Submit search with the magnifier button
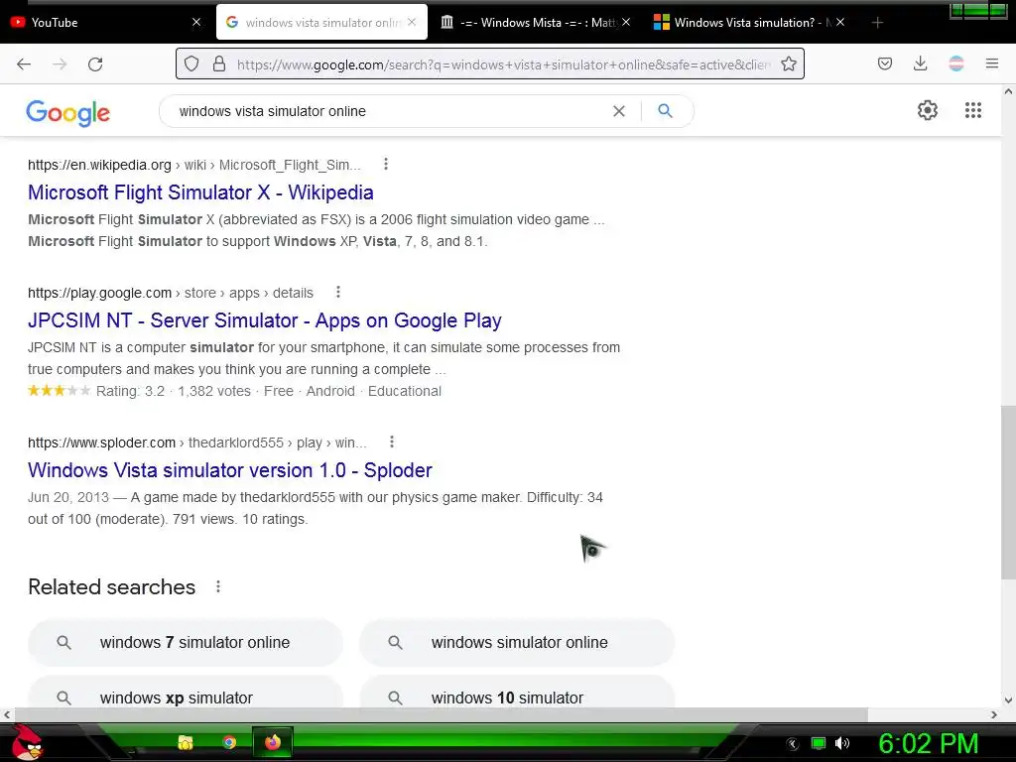The image size is (1016, 762). pos(665,111)
